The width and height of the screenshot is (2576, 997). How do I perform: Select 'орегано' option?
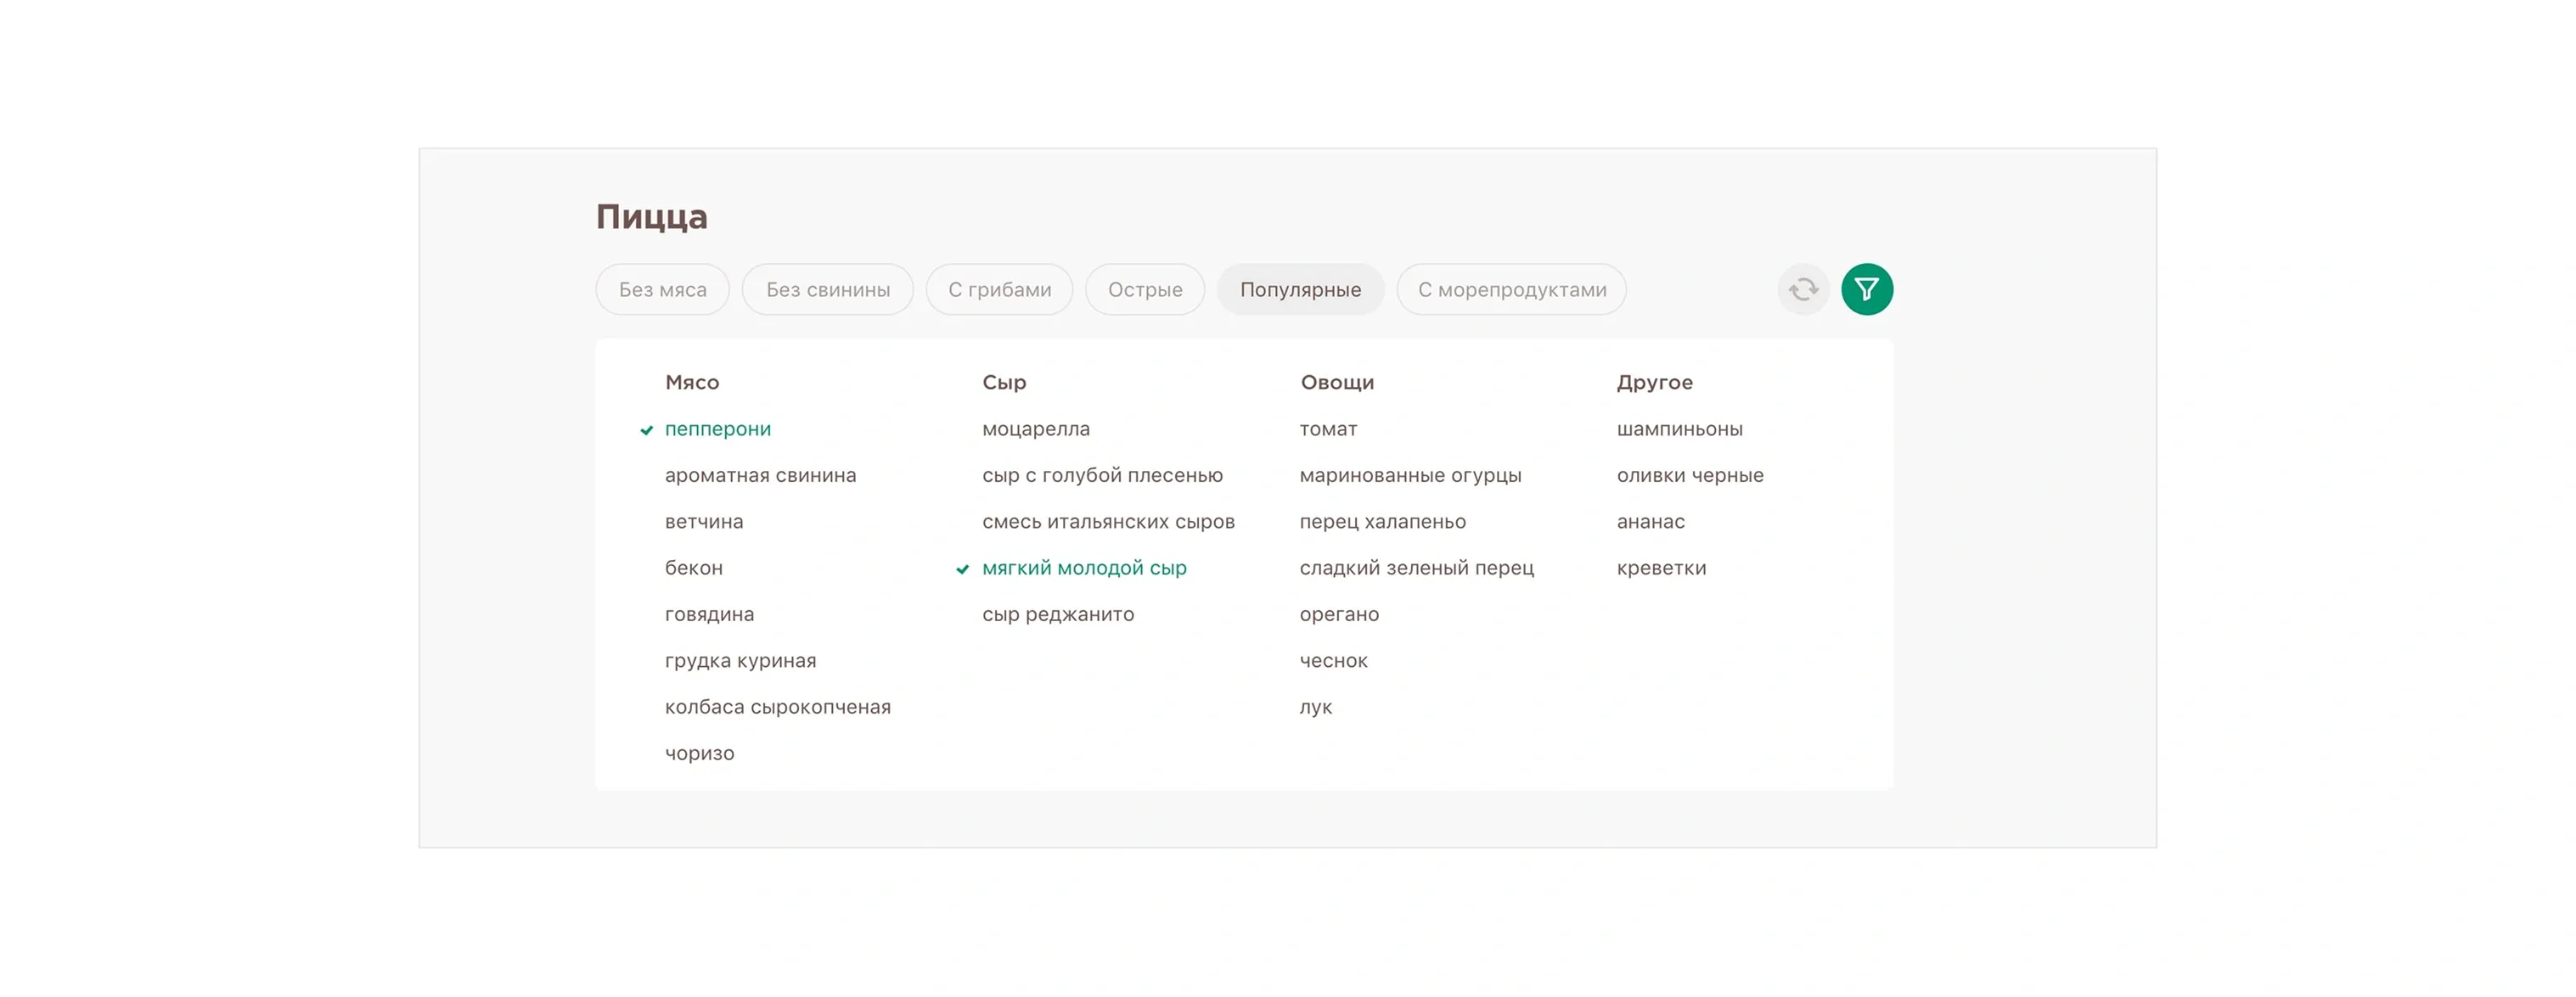(1339, 614)
